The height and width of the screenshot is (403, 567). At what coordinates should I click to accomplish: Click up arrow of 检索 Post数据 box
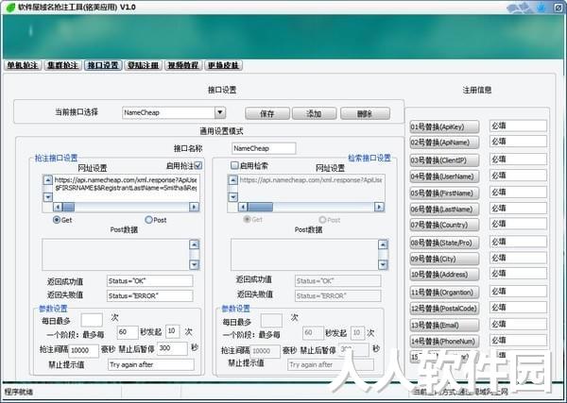tap(383, 244)
